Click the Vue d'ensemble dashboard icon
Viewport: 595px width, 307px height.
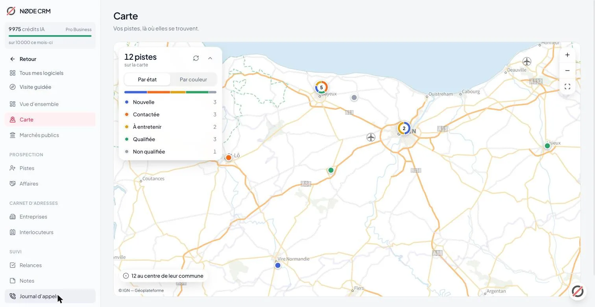13,104
